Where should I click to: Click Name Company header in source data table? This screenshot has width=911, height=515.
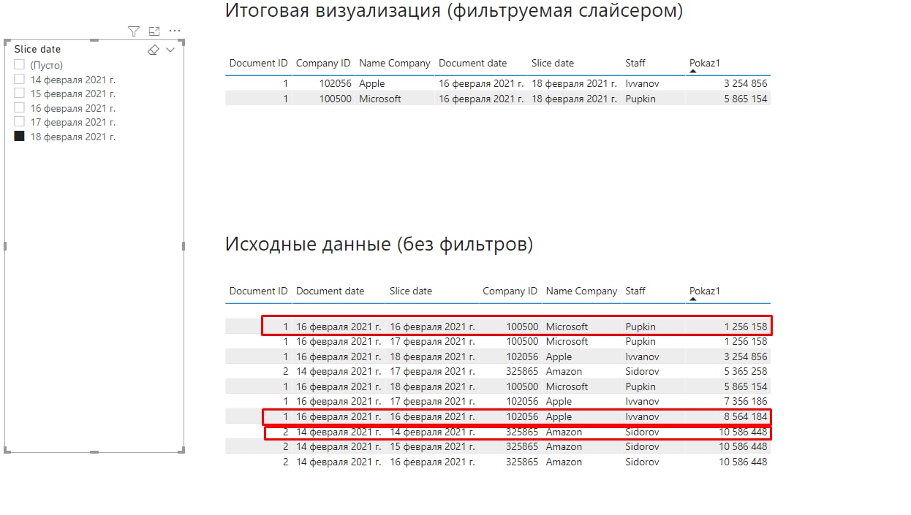(x=582, y=291)
